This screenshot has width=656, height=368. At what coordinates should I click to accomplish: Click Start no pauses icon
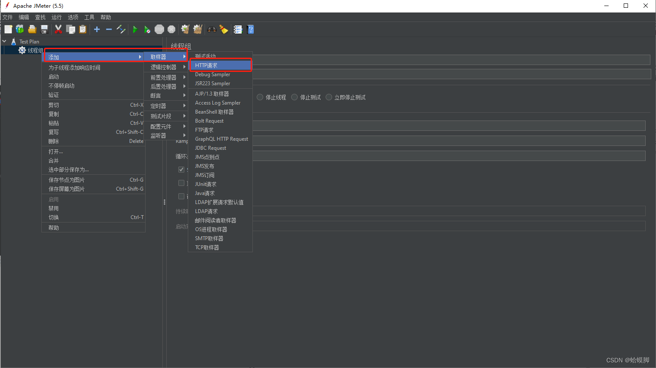coord(147,29)
